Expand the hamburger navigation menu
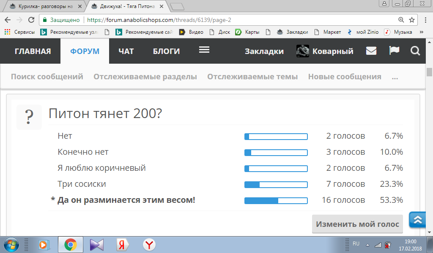 pyautogui.click(x=204, y=50)
